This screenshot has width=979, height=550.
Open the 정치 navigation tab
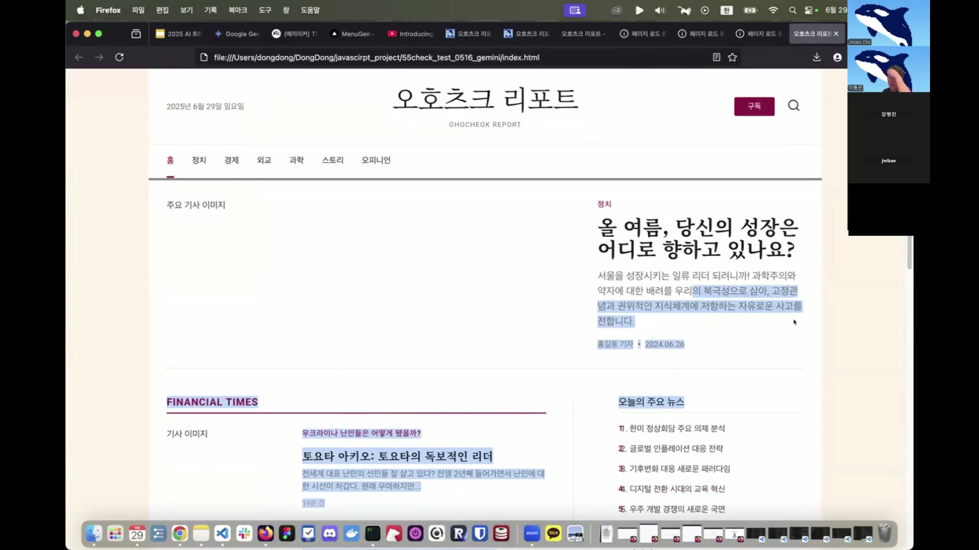tap(199, 160)
